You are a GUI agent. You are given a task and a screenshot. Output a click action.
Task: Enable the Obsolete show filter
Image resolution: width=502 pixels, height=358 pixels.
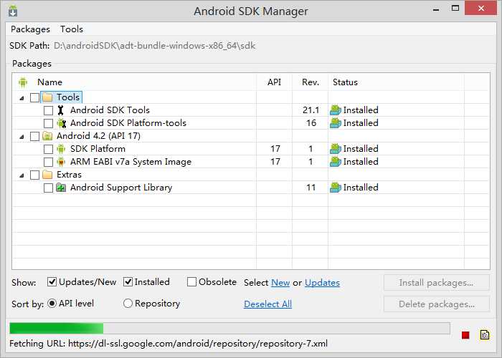pos(191,282)
